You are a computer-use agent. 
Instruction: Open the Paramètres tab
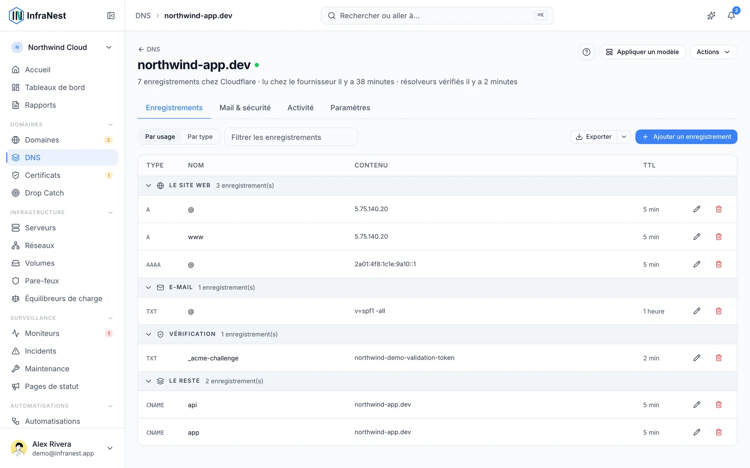(x=350, y=108)
